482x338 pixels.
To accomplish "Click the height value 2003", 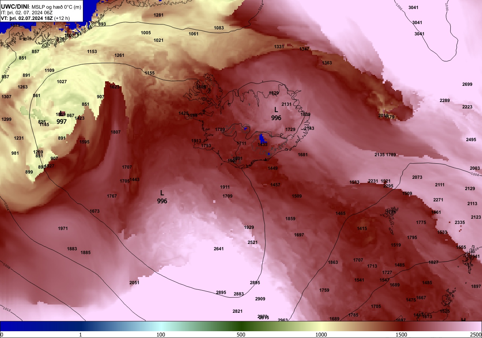I will click(475, 168).
